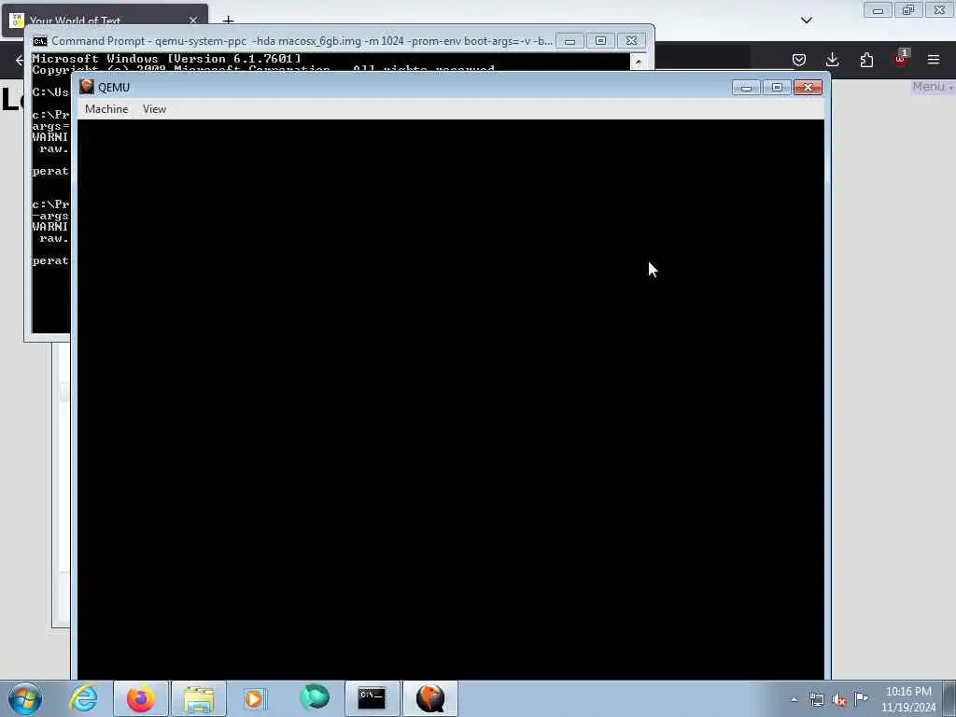
Task: Show hidden system tray icons
Action: pyautogui.click(x=794, y=700)
